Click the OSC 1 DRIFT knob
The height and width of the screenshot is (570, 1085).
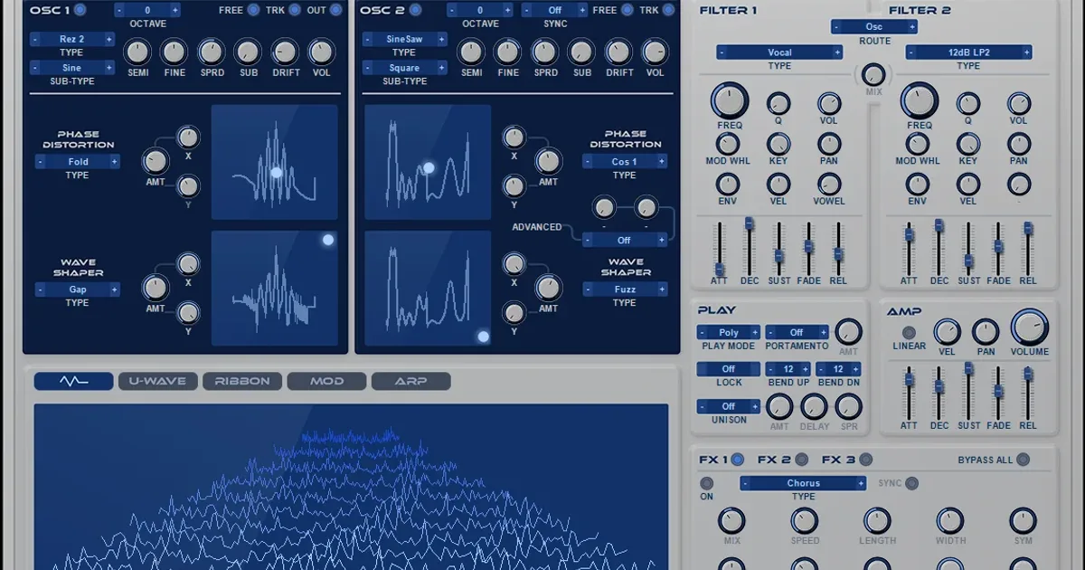point(285,52)
